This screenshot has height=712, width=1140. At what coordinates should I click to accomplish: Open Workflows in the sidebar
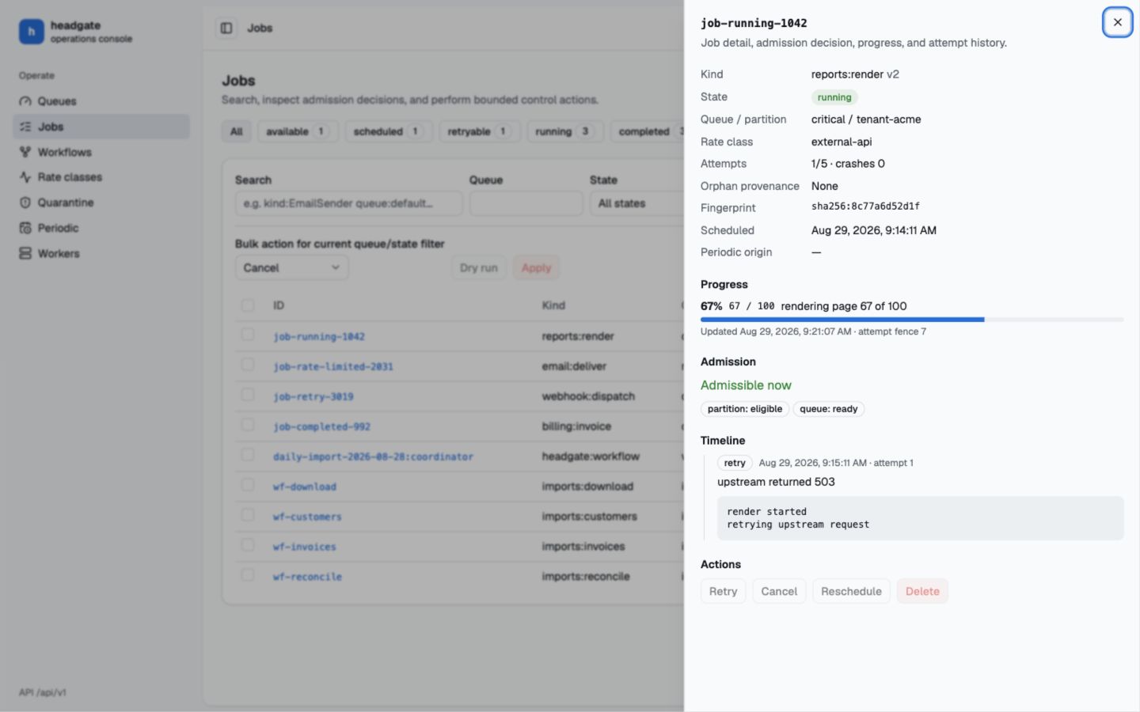coord(101,152)
